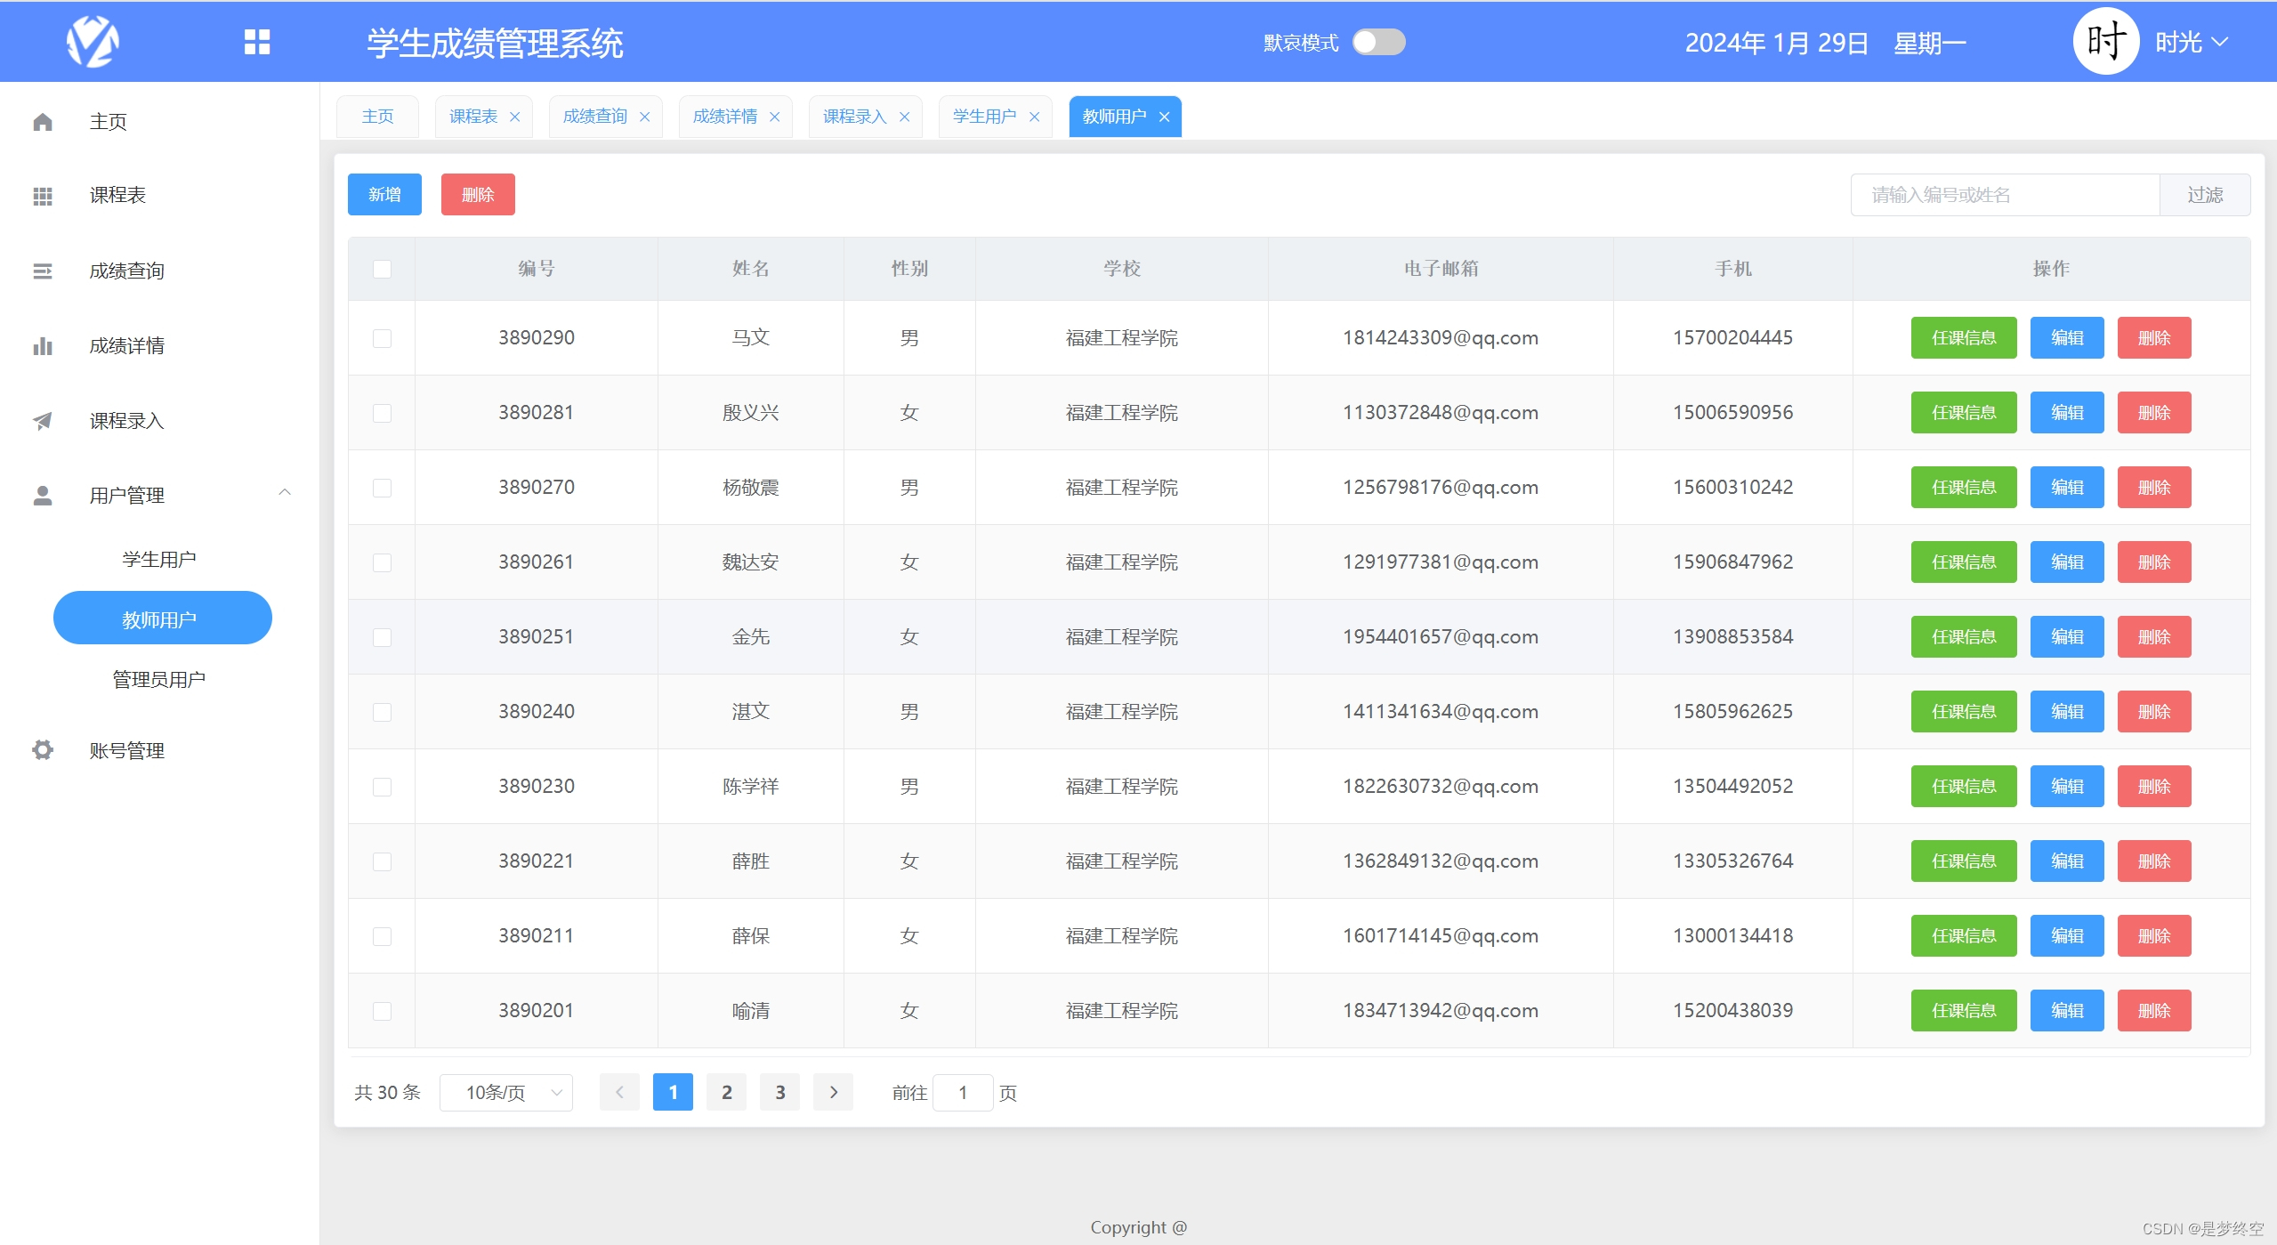Click the person icon beside 用户管理
Image resolution: width=2277 pixels, height=1245 pixels.
[43, 495]
